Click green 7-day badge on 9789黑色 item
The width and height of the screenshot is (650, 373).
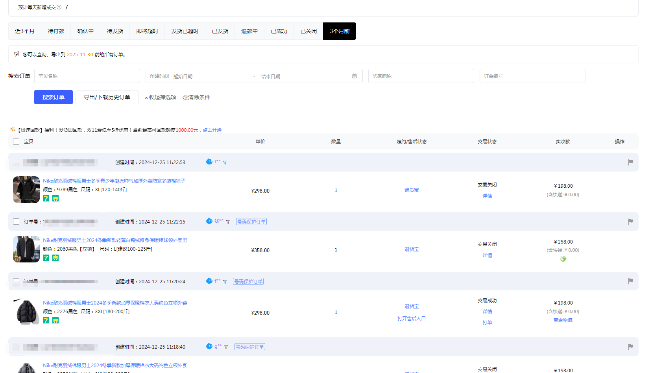(46, 198)
